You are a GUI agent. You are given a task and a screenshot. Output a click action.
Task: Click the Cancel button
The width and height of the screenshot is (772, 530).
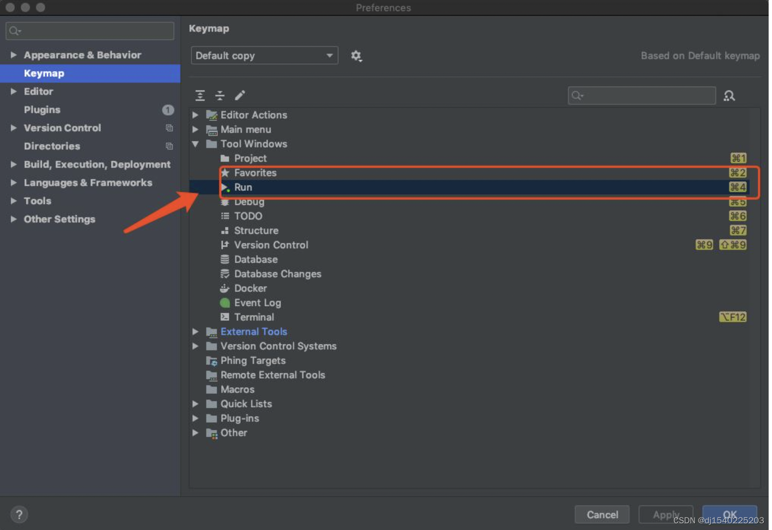click(x=602, y=515)
